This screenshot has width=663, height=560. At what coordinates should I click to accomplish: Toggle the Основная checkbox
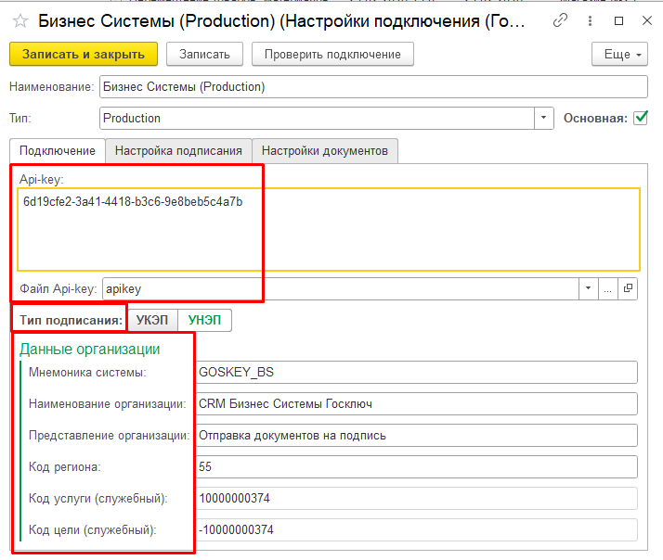[641, 118]
